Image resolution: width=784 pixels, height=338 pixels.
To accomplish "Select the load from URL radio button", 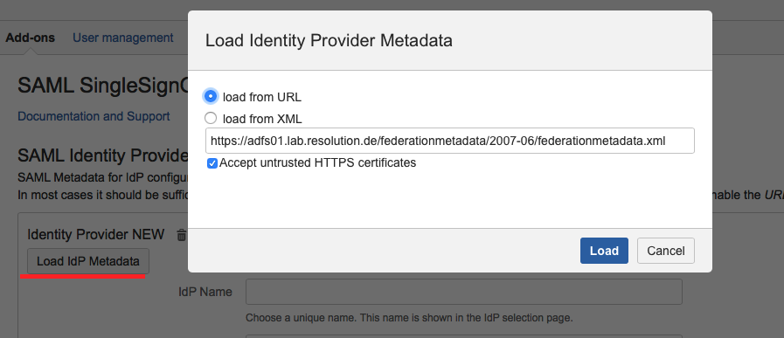I will [211, 96].
